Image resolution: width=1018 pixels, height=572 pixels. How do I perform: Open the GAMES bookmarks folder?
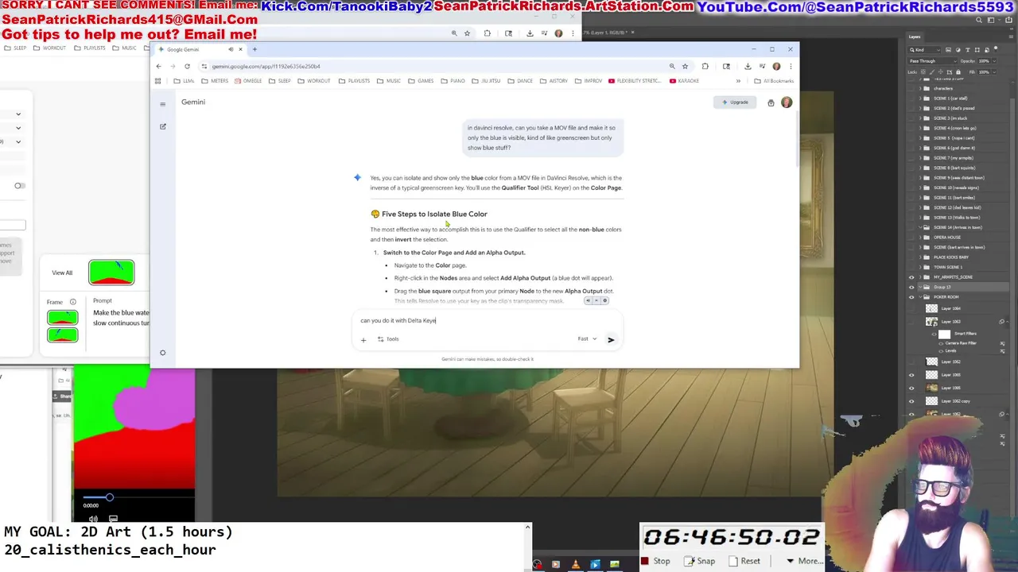[x=421, y=81]
